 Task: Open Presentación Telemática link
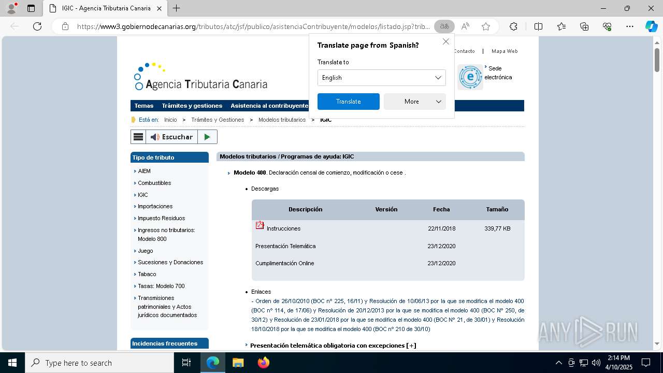click(x=285, y=246)
